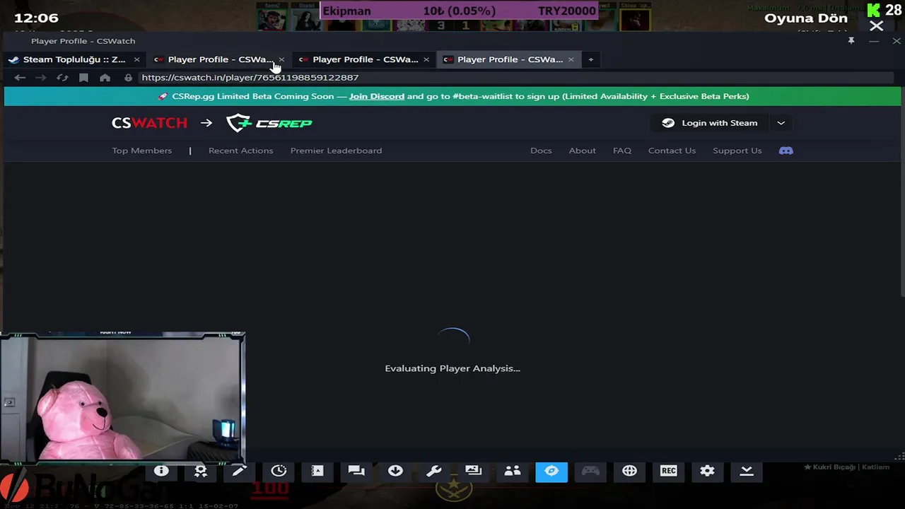Expand the dropdown next to Login with Steam
Screen dimensions: 905x509
click(x=781, y=123)
